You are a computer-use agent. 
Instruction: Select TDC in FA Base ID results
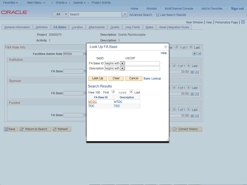pos(91,106)
